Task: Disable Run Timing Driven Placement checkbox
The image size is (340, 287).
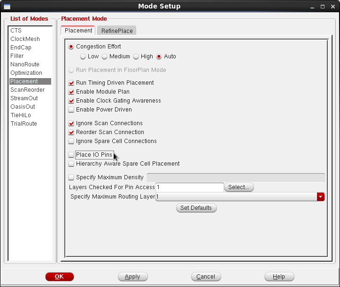Action: click(x=71, y=83)
